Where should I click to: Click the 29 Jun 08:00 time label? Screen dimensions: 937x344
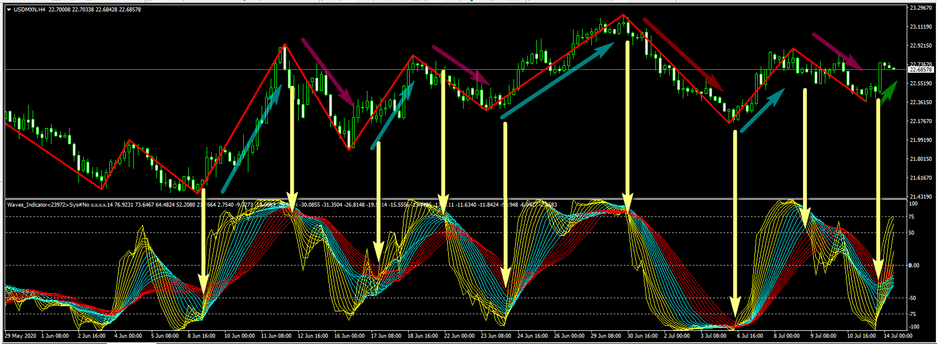pyautogui.click(x=606, y=336)
